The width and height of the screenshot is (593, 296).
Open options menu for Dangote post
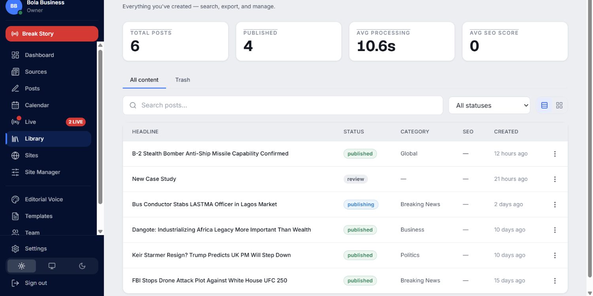[x=555, y=230]
